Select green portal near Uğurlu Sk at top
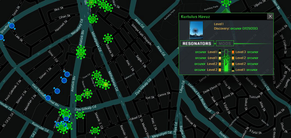The image size is (291, 138). point(227,2)
